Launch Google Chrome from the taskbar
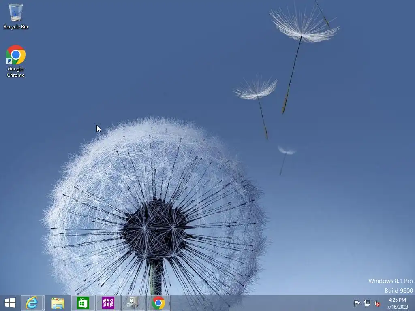Screen dimensions: 415x311 point(158,303)
